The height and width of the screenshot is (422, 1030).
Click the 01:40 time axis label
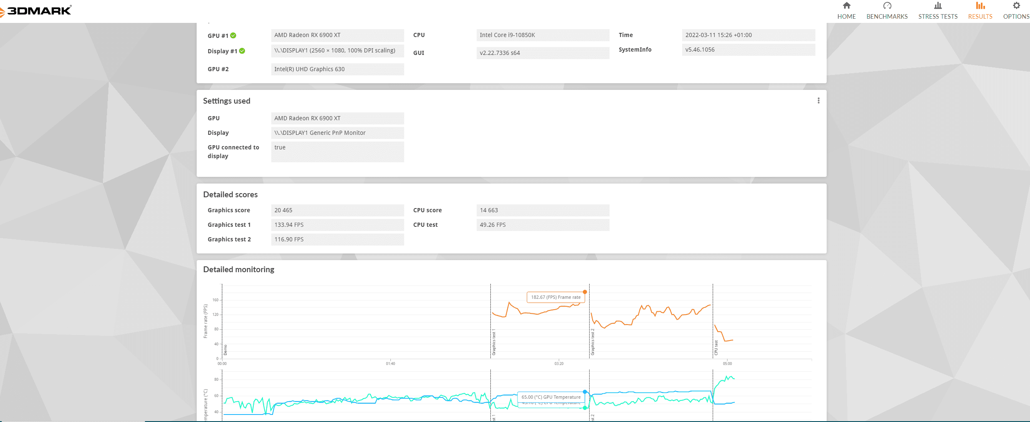tap(390, 364)
